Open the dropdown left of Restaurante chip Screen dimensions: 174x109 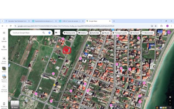pyautogui.click(x=57, y=33)
